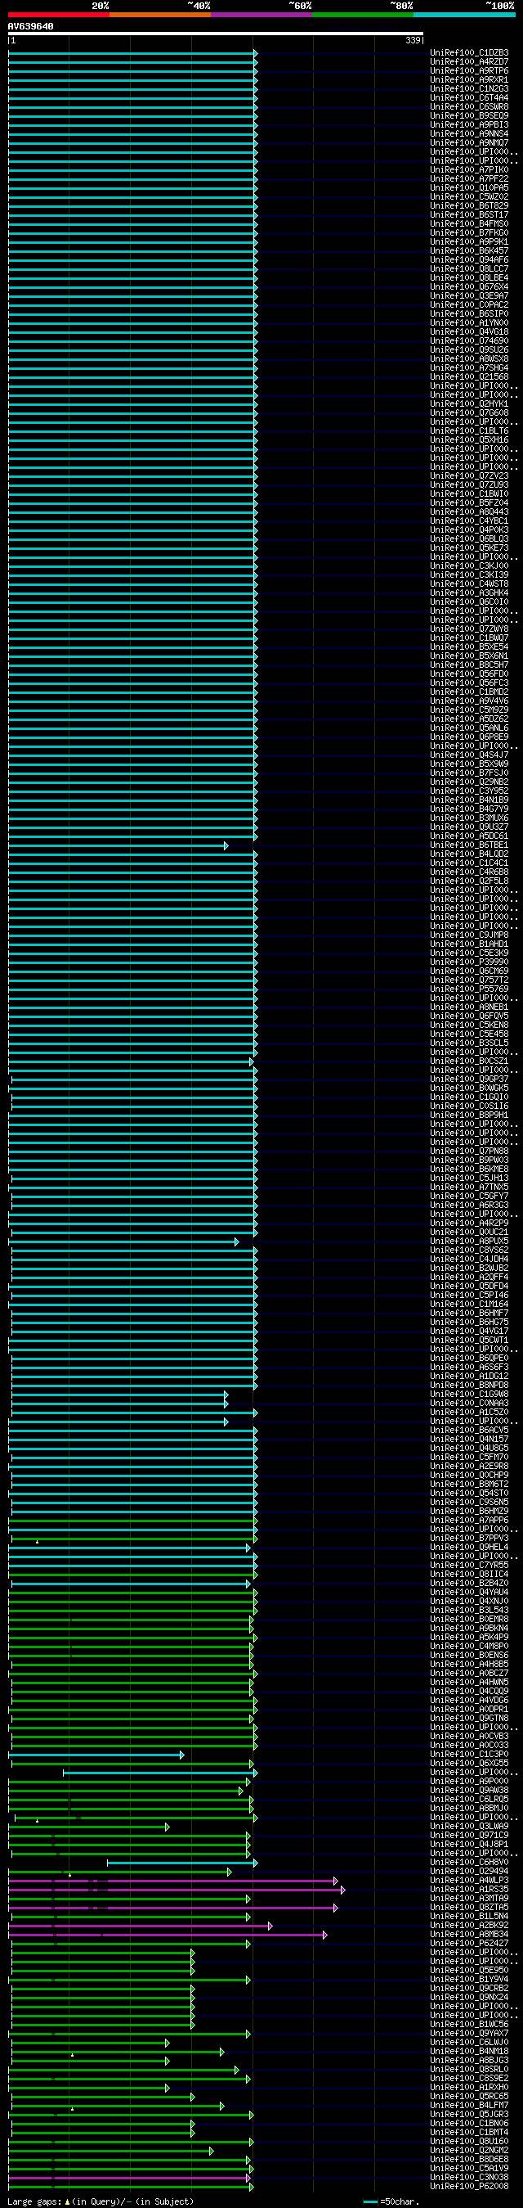Viewport: 523px width, 2208px height.
Task: Open hit UniRef100_Q94AF6
Action: coord(469,259)
